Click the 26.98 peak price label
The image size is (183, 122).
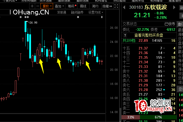[33, 23]
